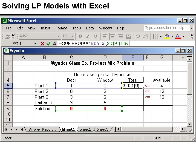This screenshot has width=196, height=147.
Task: Open the Format menu
Action: [x=61, y=28]
